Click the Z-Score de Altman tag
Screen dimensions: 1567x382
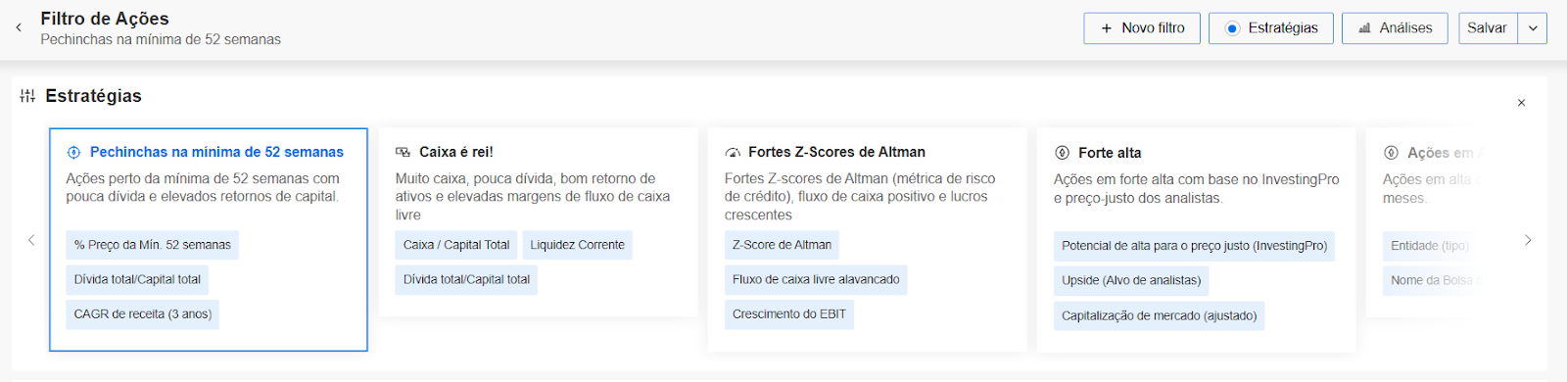click(x=782, y=245)
